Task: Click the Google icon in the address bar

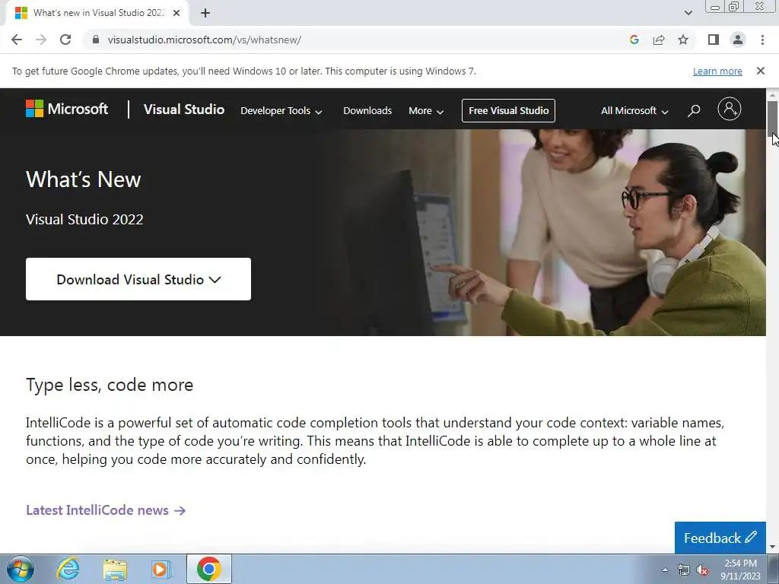Action: 634,40
